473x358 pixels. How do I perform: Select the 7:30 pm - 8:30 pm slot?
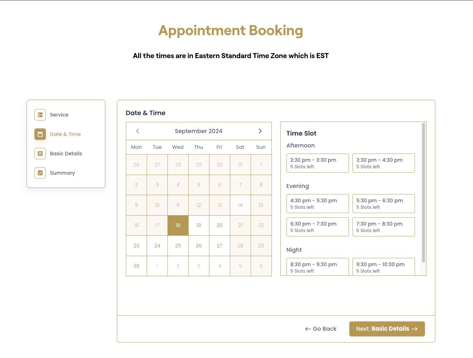click(x=383, y=227)
